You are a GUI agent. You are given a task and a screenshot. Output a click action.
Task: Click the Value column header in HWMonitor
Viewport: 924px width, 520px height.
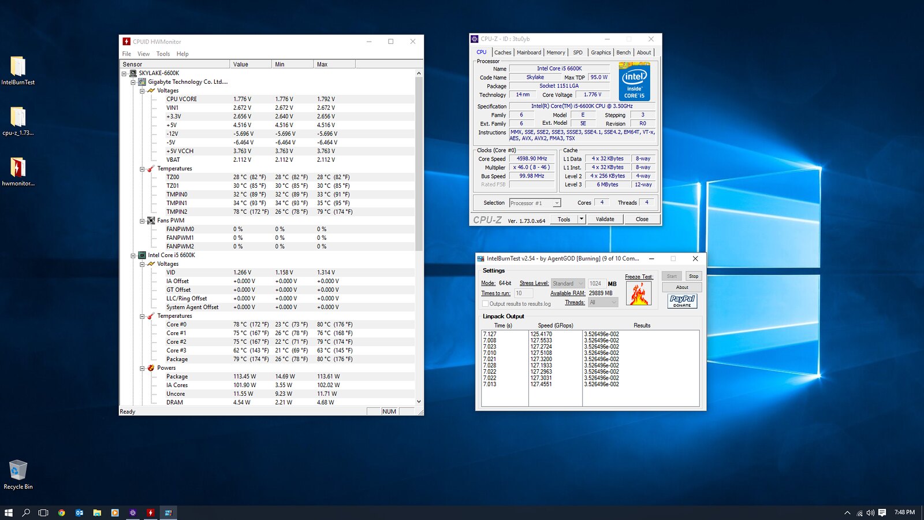[251, 64]
